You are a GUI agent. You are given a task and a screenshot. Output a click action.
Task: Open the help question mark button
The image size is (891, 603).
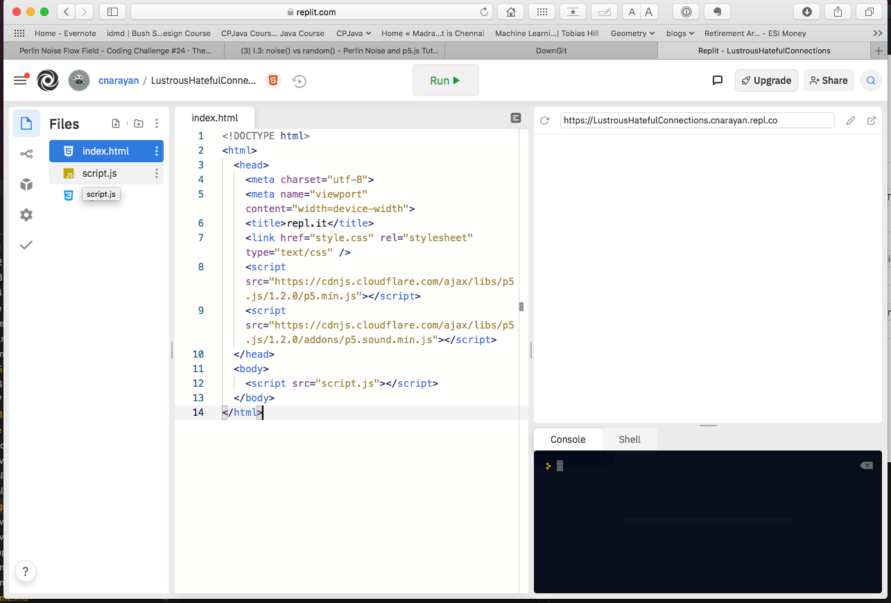point(26,572)
